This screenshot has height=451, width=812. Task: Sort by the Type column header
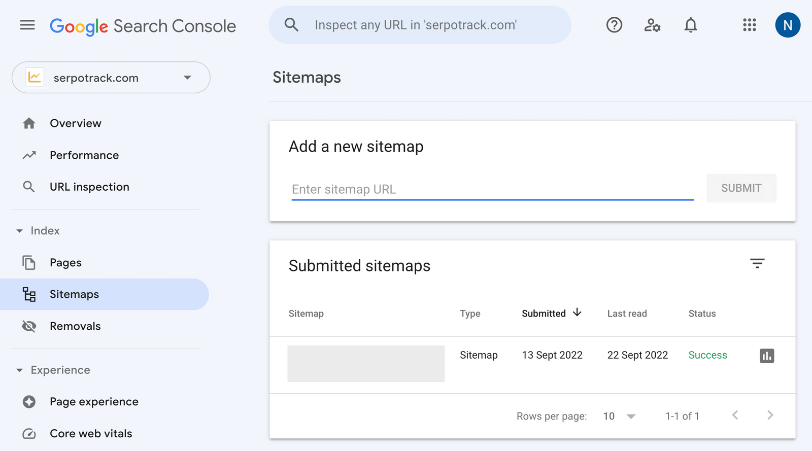click(470, 314)
